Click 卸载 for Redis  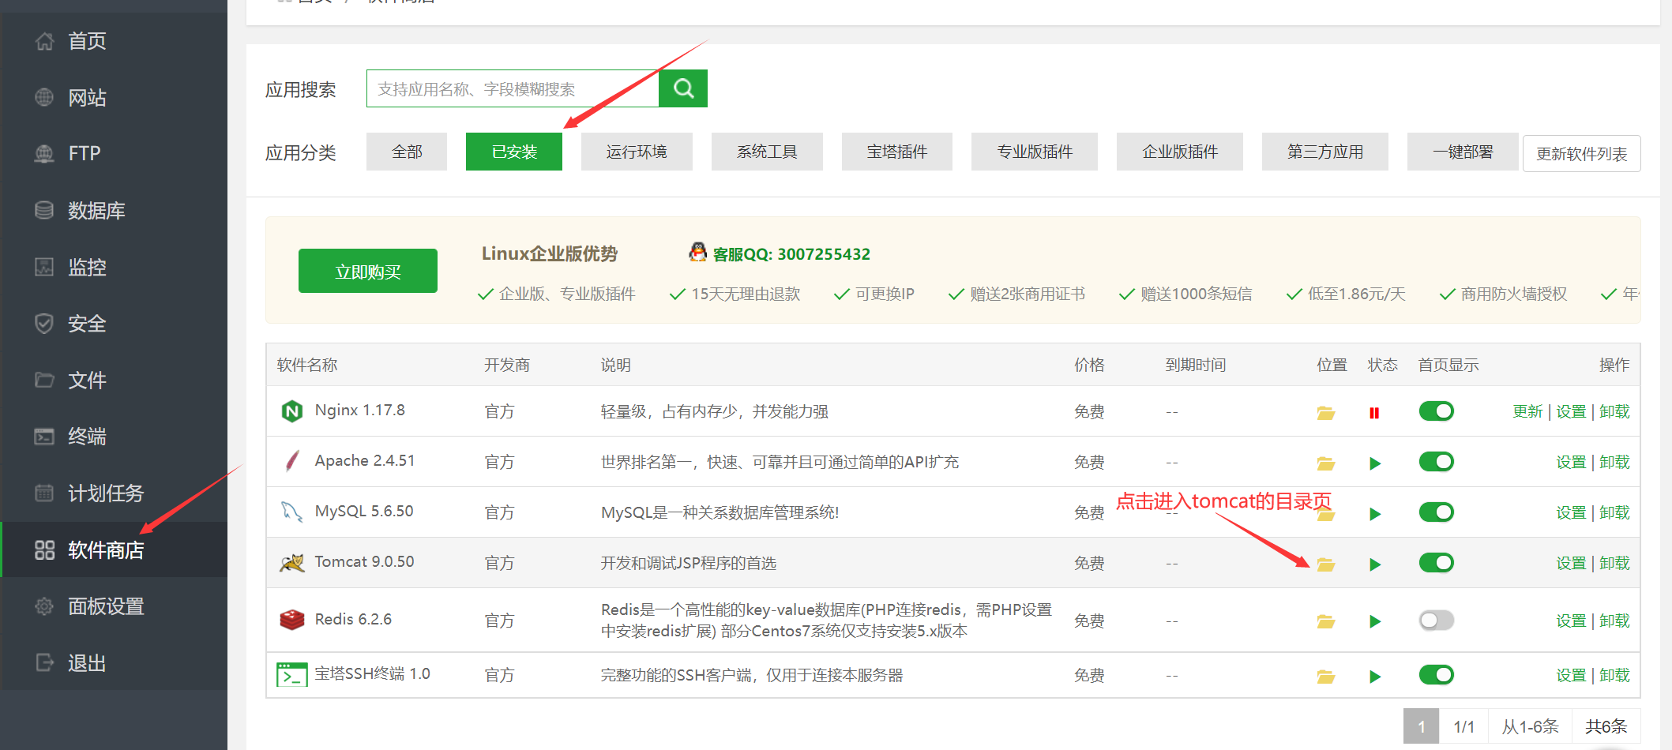1614,621
